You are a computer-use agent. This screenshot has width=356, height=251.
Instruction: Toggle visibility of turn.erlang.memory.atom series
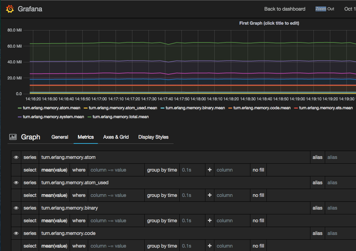tap(16, 158)
